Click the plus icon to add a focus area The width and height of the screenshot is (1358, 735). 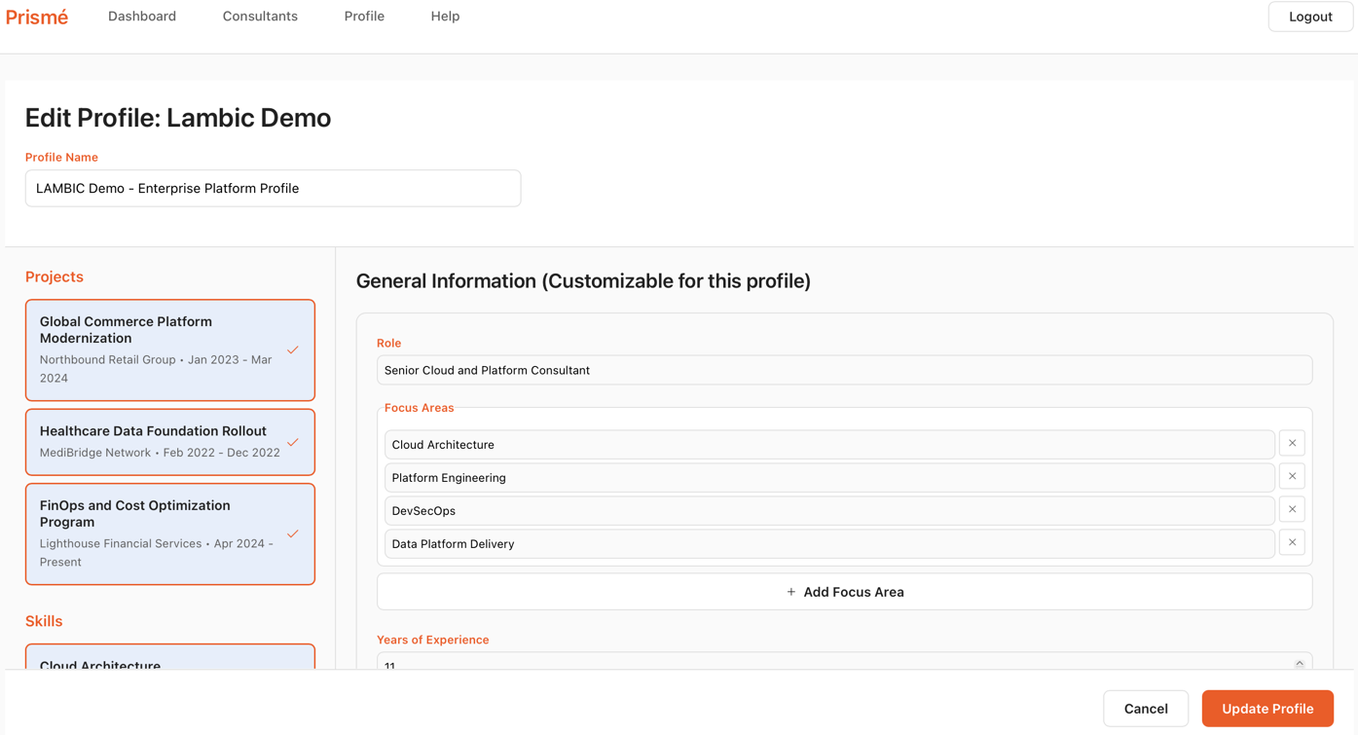pyautogui.click(x=790, y=591)
